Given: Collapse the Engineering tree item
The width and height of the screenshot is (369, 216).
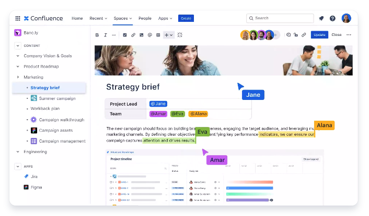Looking at the screenshot, I should (x=18, y=152).
